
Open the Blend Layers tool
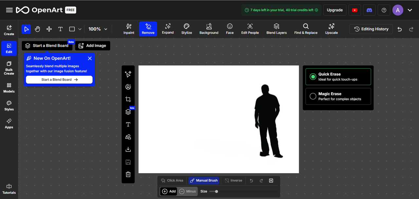[x=277, y=29]
